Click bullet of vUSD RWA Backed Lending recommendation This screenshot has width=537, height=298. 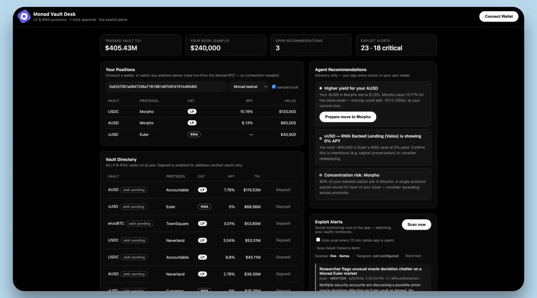[321, 138]
